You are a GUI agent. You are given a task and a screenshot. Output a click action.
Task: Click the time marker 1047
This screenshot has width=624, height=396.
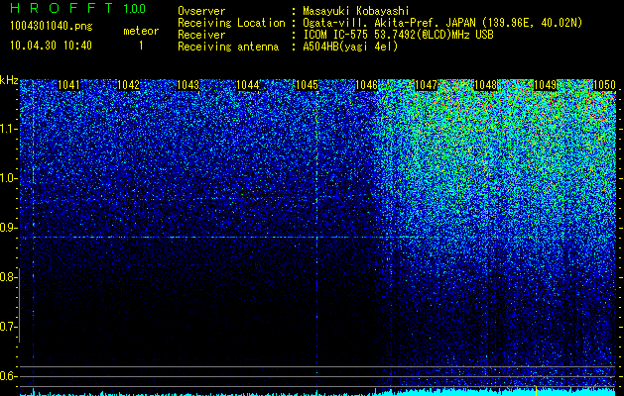[427, 85]
